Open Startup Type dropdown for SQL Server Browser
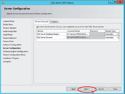 pos(117,38)
